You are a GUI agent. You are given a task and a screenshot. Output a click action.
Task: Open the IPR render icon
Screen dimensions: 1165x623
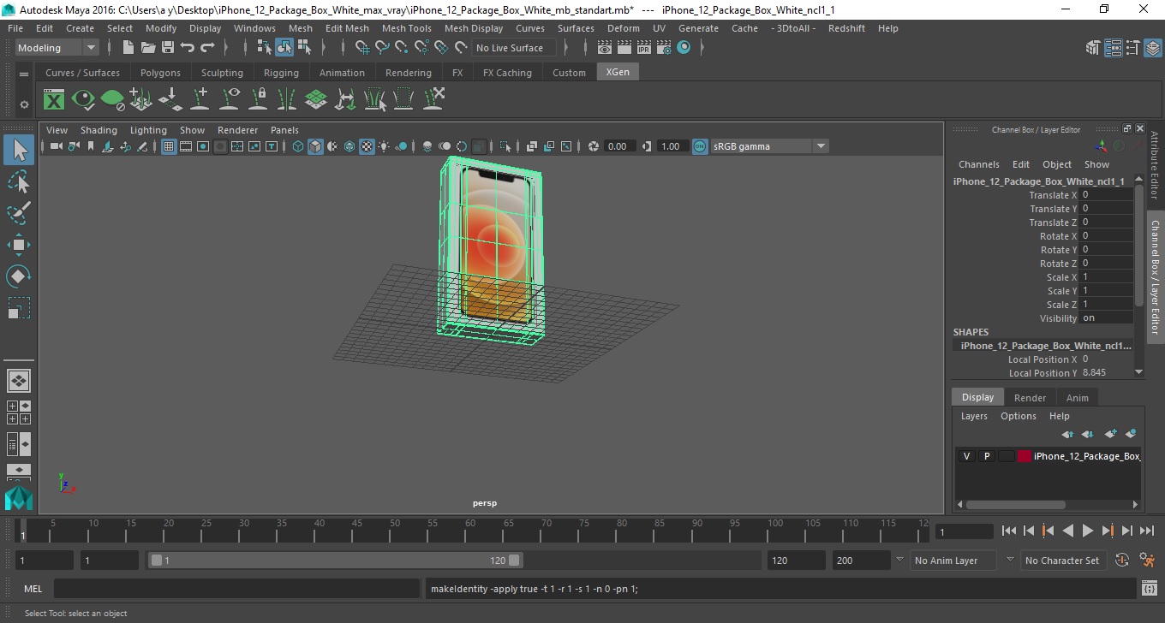click(644, 48)
